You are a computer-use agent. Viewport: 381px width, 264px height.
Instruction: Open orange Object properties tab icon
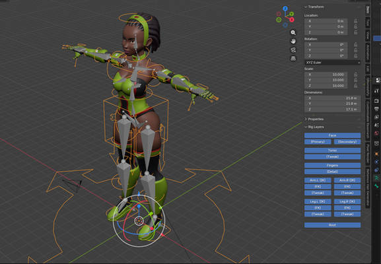point(376,154)
